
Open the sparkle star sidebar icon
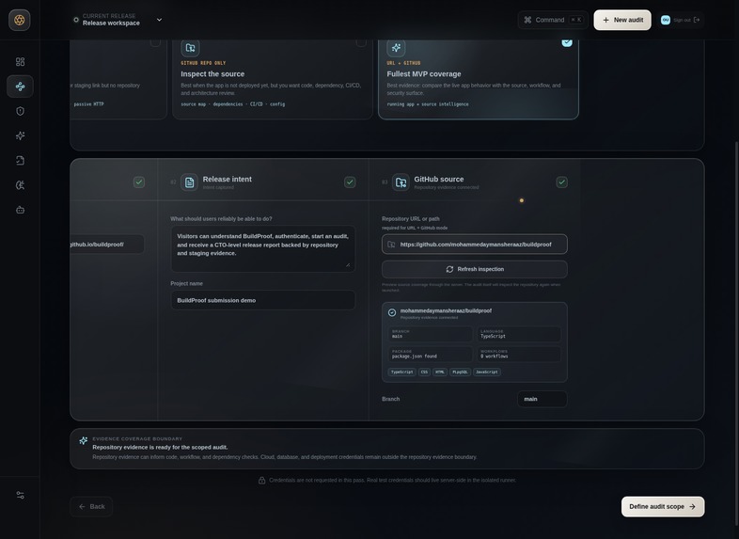pos(21,135)
